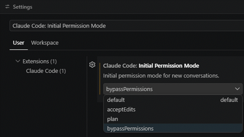Image resolution: width=244 pixels, height=137 pixels.
Task: Choose the highlighted bypassPermissions list entry
Action: (x=173, y=129)
